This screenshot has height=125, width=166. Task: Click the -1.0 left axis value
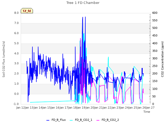tap(16, 104)
